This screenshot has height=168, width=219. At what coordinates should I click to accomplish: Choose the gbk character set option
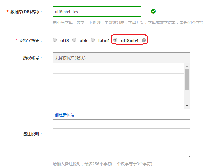74,40
